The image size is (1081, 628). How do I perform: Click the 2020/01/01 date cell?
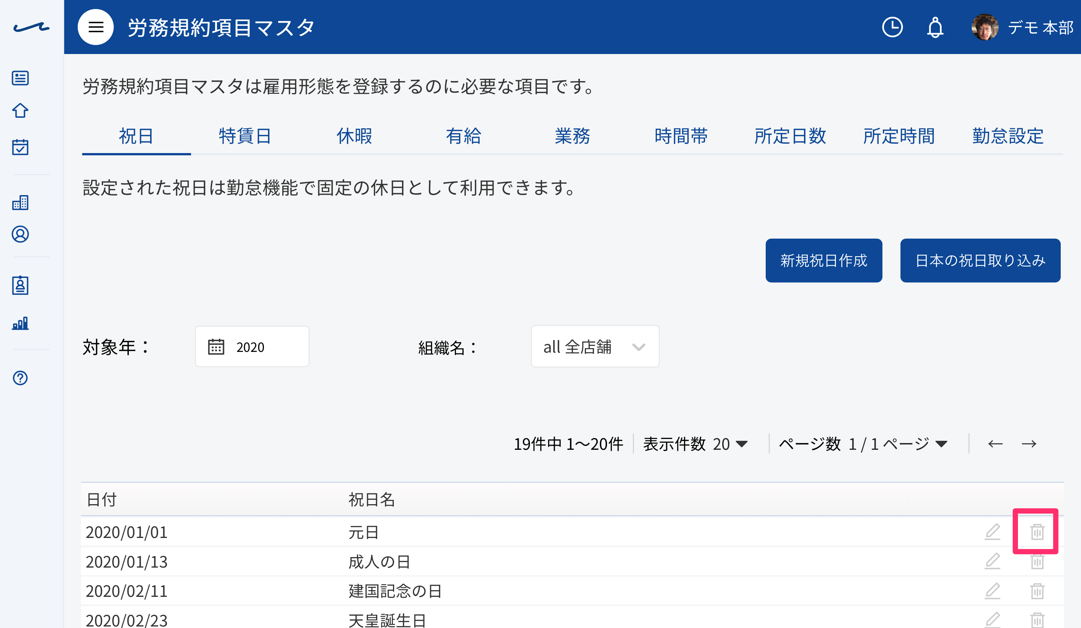(x=126, y=532)
